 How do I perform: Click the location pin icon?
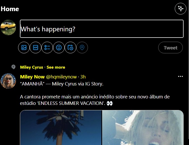tap(82, 47)
